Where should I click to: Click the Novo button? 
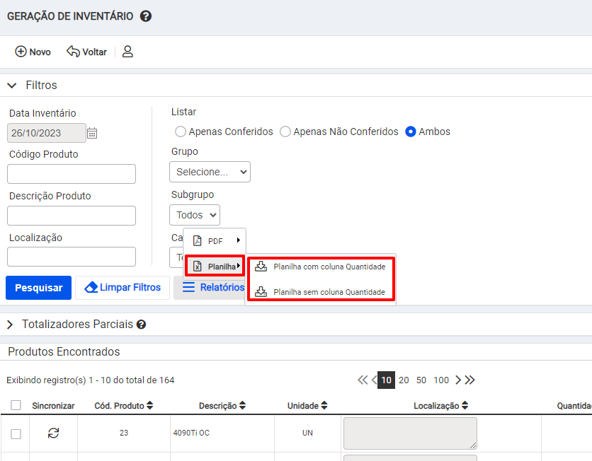coord(33,52)
